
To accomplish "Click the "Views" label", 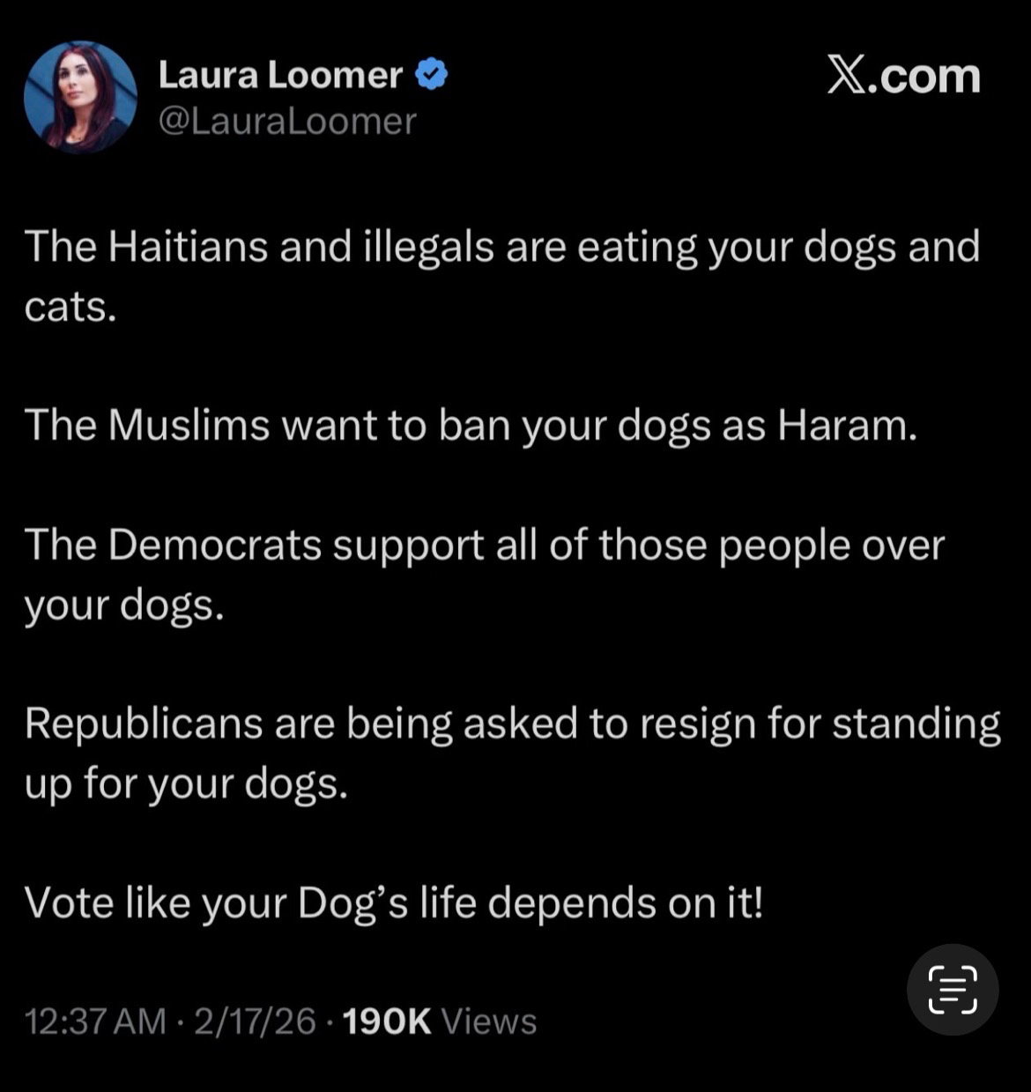I will [x=489, y=1021].
